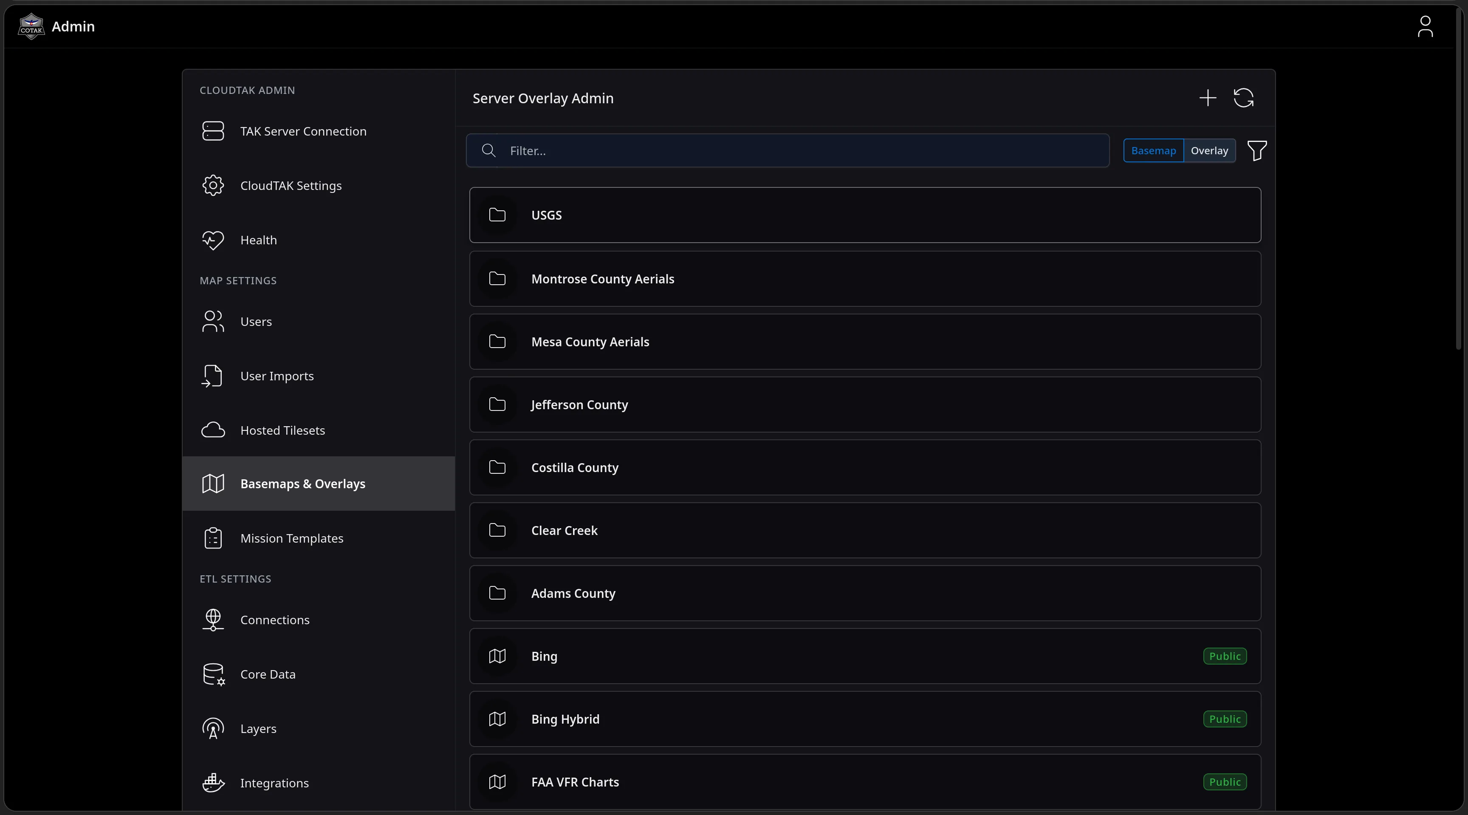Image resolution: width=1468 pixels, height=815 pixels.
Task: Click the plus icon to add overlay
Action: coord(1208,97)
